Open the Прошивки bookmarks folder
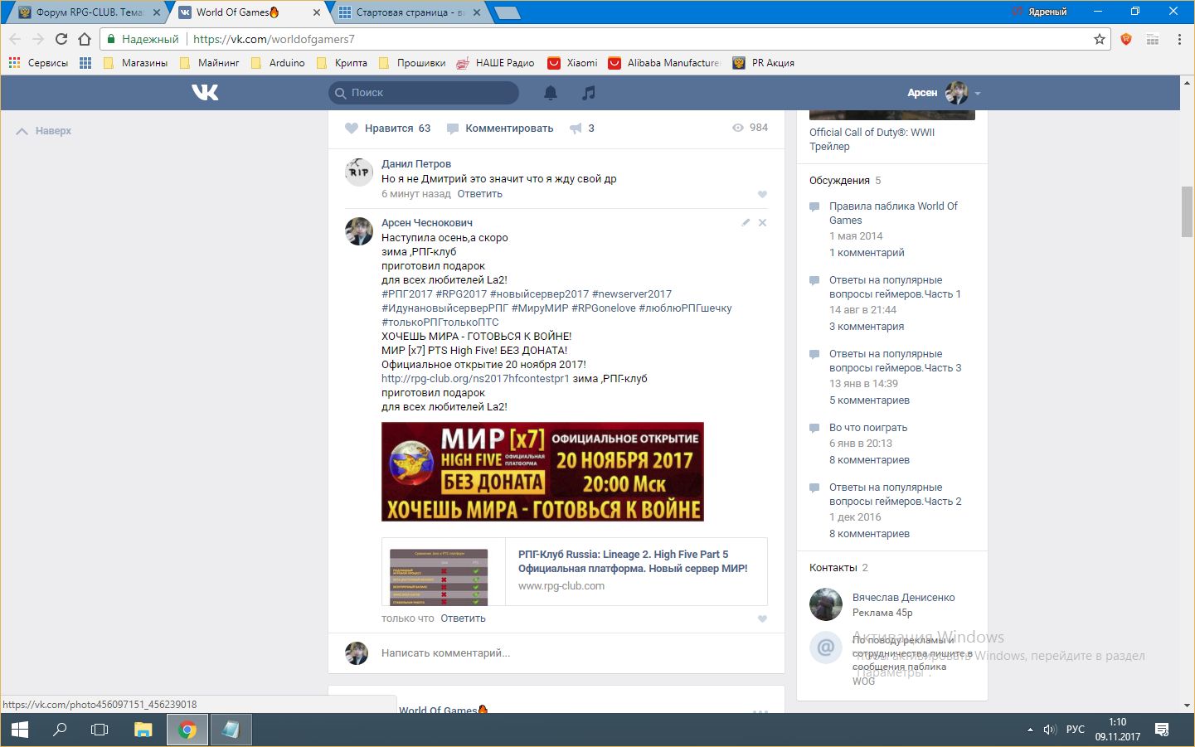Viewport: 1195px width, 747px height. 412,63
